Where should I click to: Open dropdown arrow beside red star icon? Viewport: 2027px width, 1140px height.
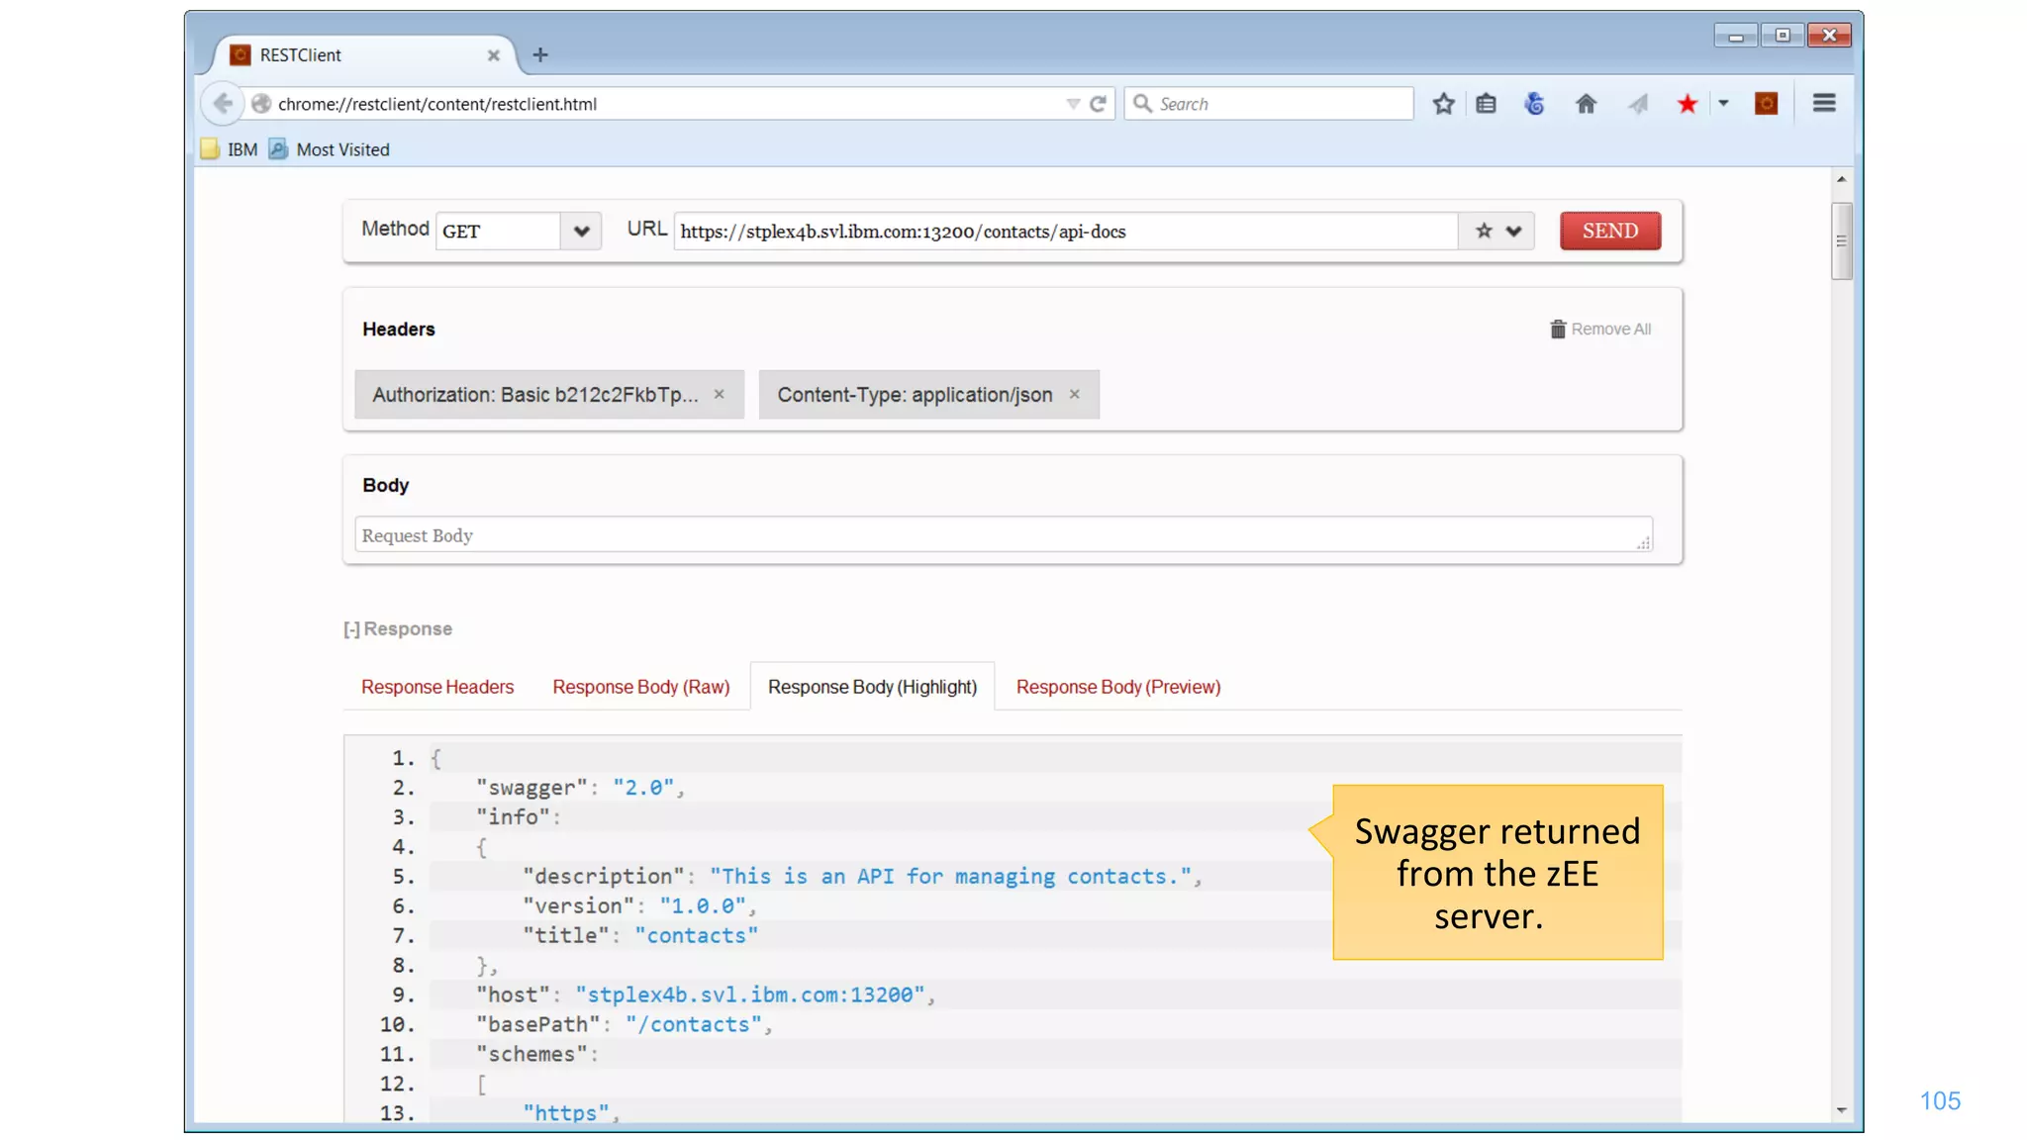tap(1723, 104)
